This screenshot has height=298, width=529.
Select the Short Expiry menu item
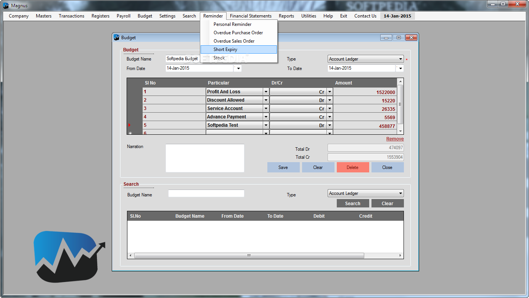239,49
